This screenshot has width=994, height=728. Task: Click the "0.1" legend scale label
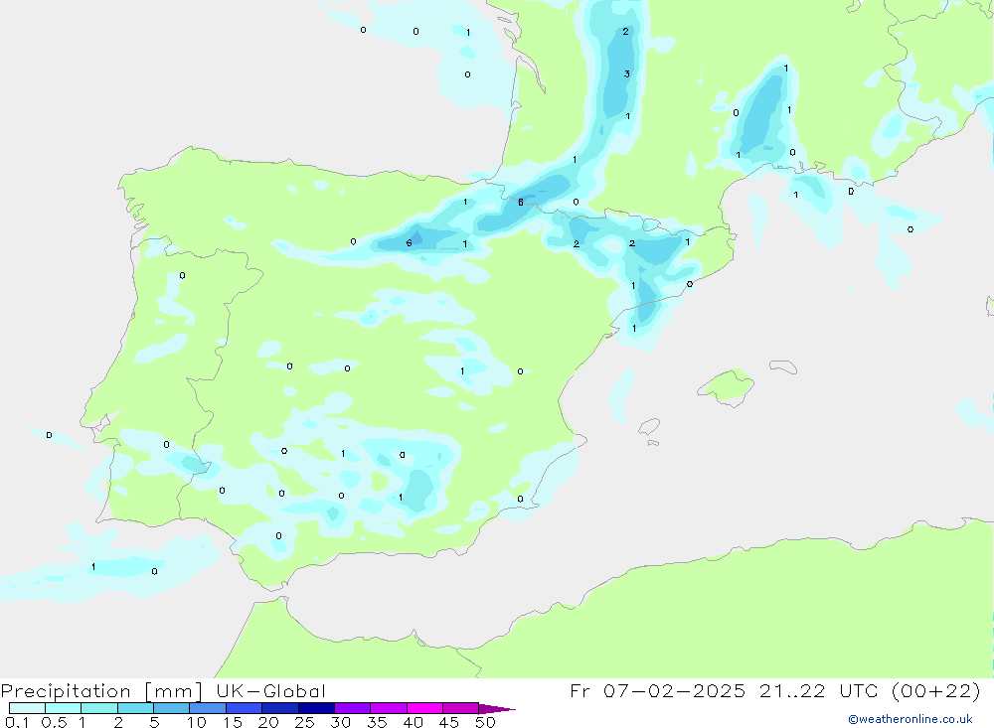point(17,722)
